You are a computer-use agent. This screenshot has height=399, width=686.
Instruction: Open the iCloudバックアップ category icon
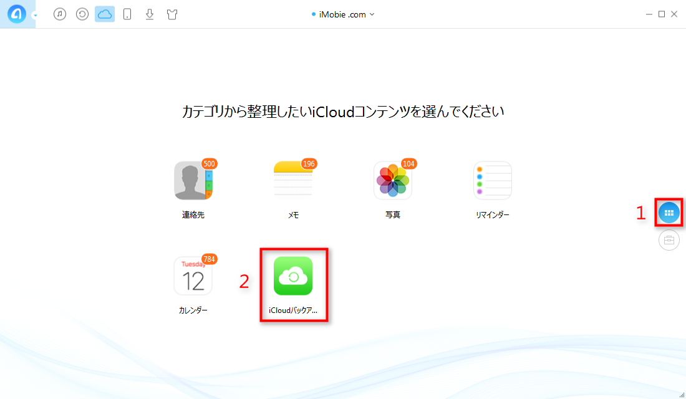tap(293, 276)
